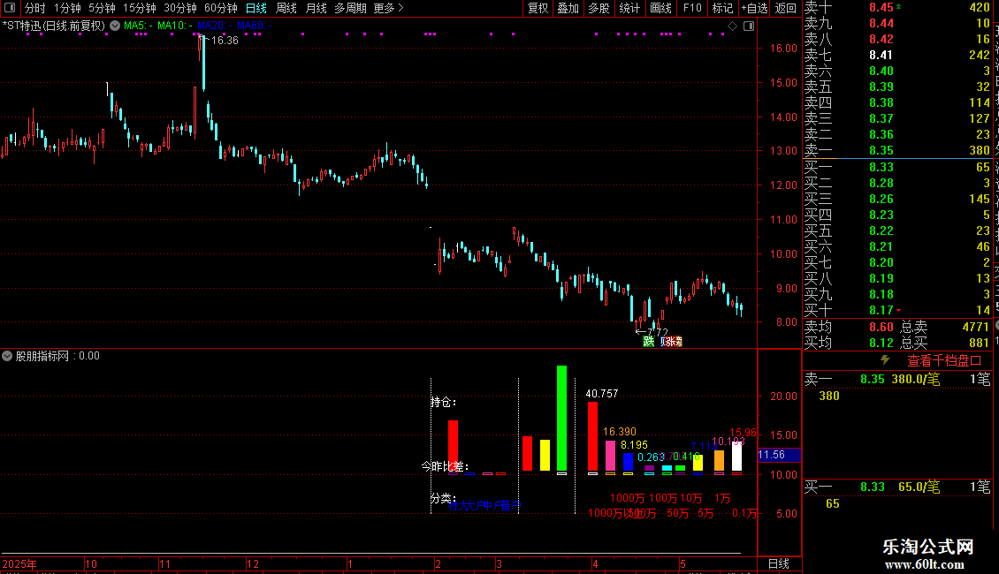Select the 日线 daily chart tab
The image size is (999, 574).
[256, 8]
